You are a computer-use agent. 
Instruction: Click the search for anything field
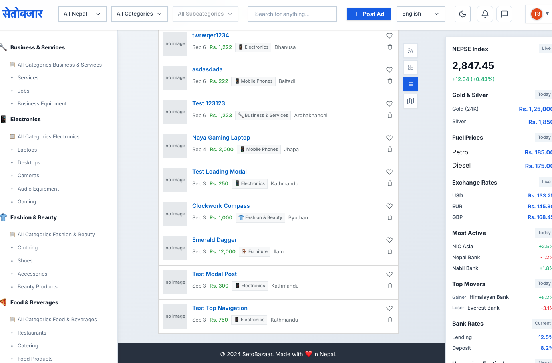pyautogui.click(x=292, y=14)
